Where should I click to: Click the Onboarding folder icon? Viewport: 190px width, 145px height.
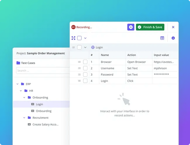[x=29, y=98]
